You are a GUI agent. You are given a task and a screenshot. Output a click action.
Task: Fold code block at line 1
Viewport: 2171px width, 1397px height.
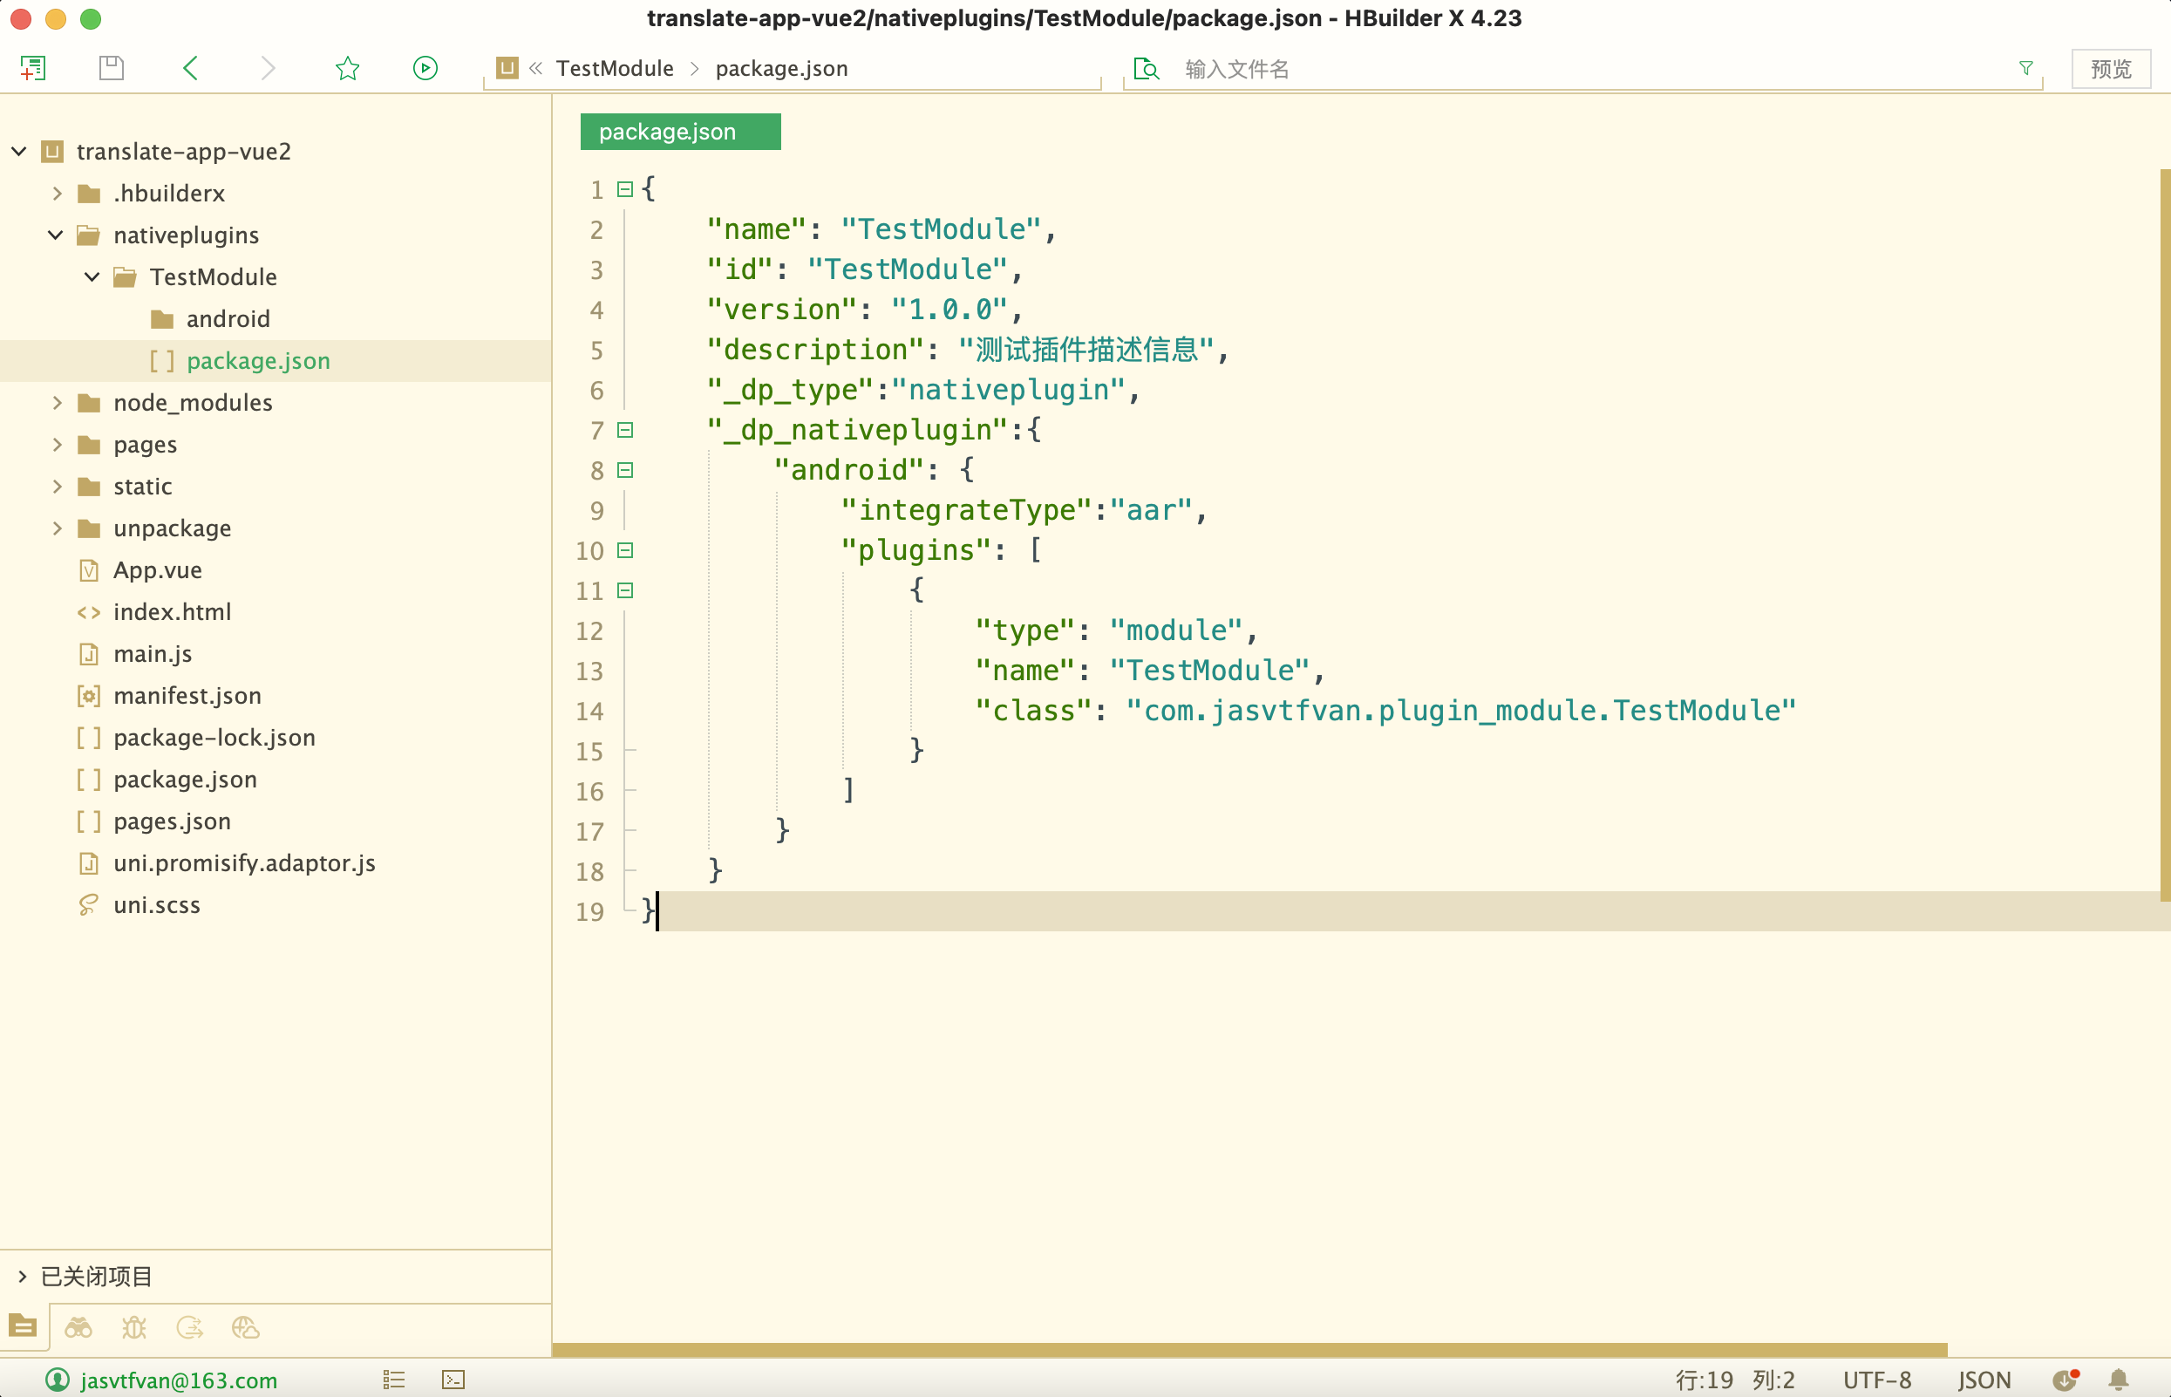coord(625,188)
